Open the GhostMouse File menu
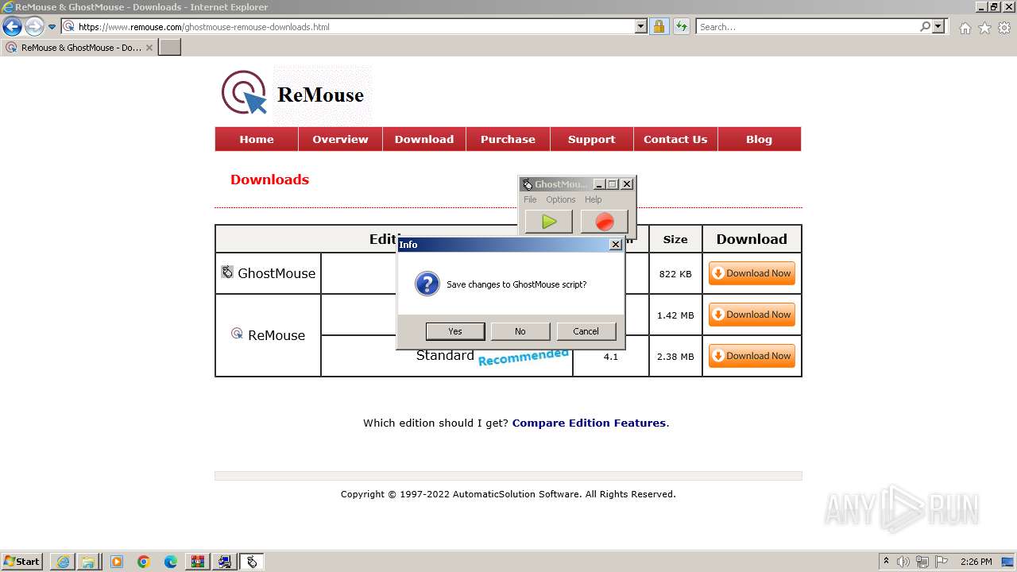The image size is (1017, 572). pyautogui.click(x=530, y=199)
